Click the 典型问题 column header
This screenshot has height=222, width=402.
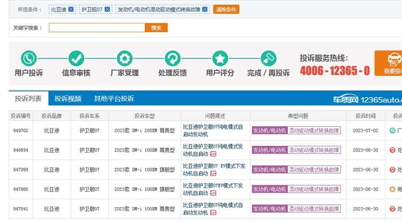[298, 116]
